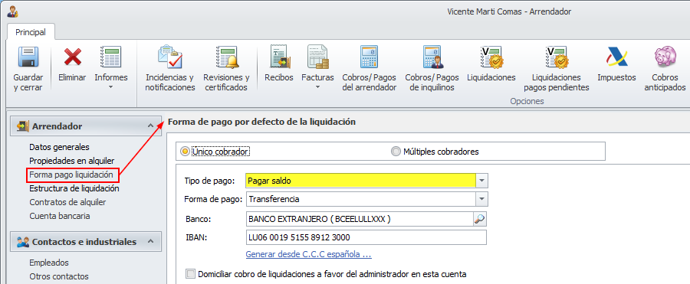Open Contratos de alquiler in sidebar
This screenshot has height=284, width=690.
(x=67, y=203)
